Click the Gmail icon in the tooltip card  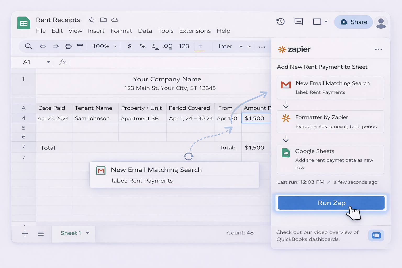click(x=101, y=170)
